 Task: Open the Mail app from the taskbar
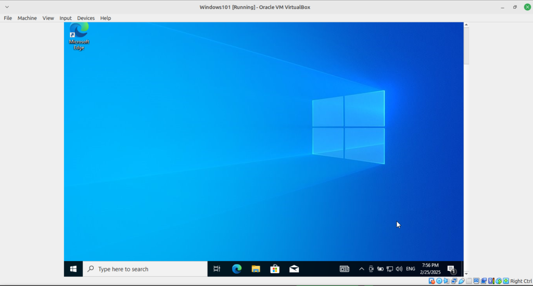coord(294,269)
